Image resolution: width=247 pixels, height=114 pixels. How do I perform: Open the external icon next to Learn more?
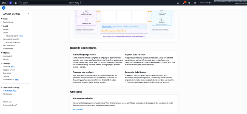coord(82,109)
